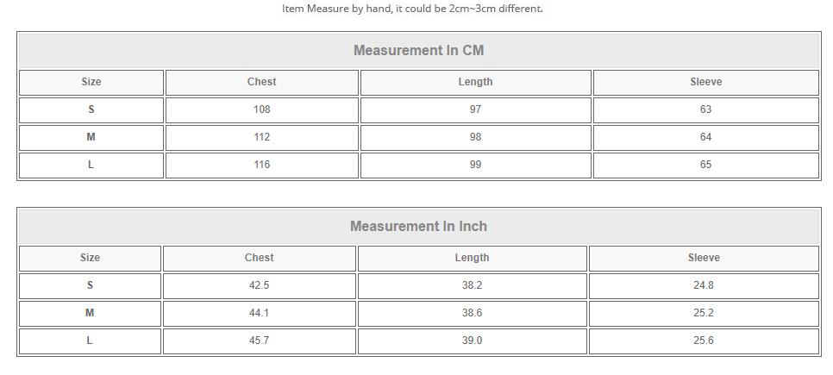Image resolution: width=833 pixels, height=375 pixels.
Task: Select the Sleeve header in the Inch table
Action: click(x=704, y=258)
